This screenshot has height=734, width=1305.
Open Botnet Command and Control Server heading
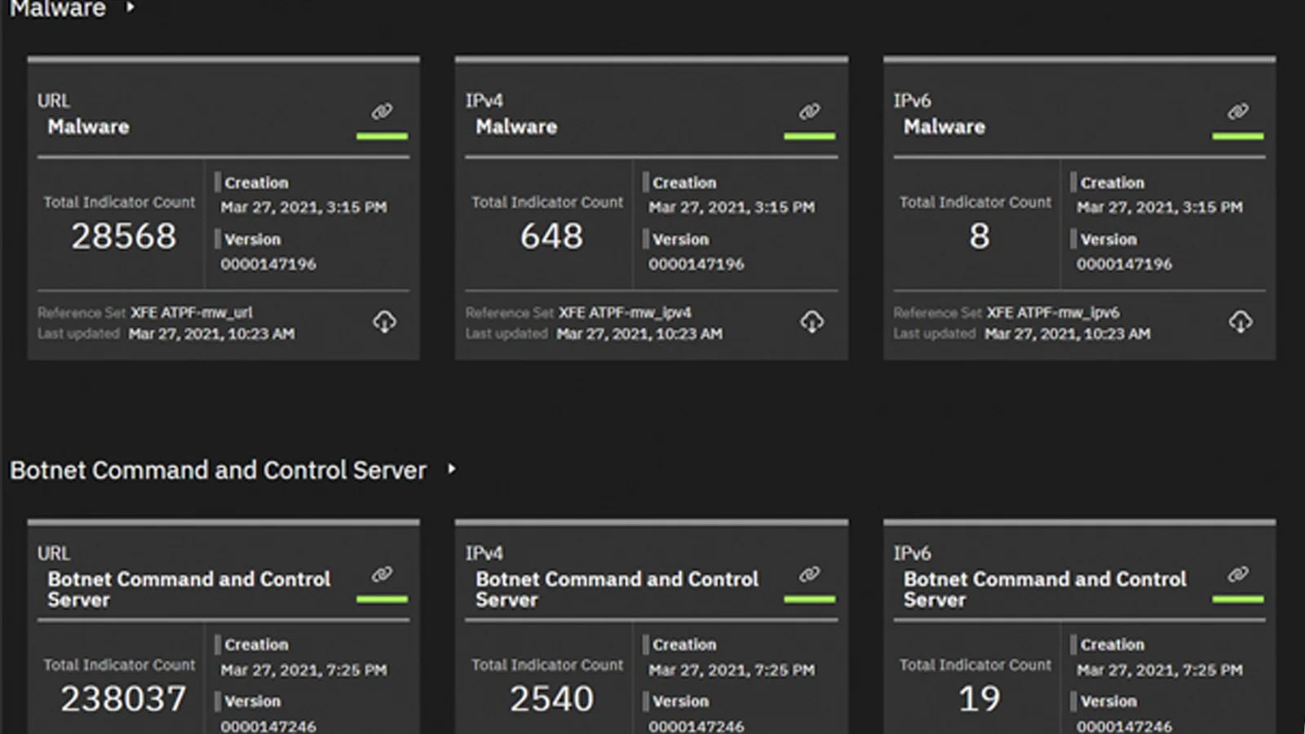(x=218, y=471)
